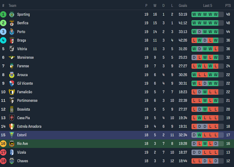Viewport: 234px width, 167px height.
Task: Click the Chaves club crest icon
Action: (x=12, y=161)
